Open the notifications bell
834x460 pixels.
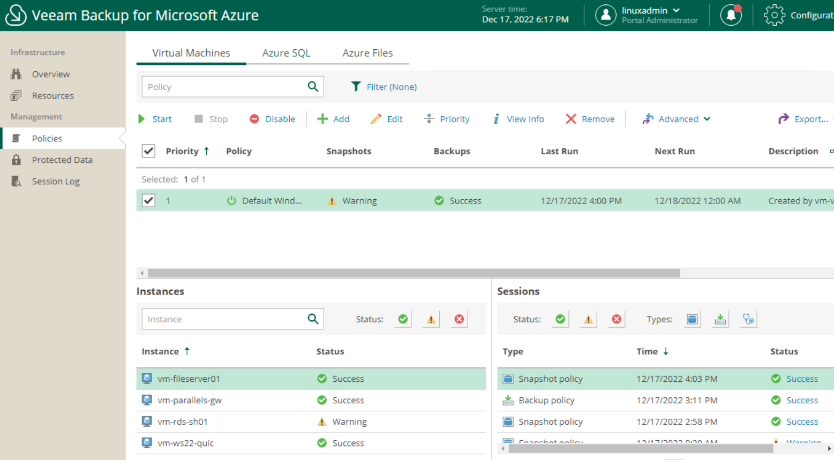pyautogui.click(x=731, y=15)
